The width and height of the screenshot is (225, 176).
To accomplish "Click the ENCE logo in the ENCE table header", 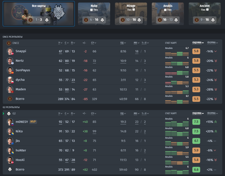I will tap(9, 43).
